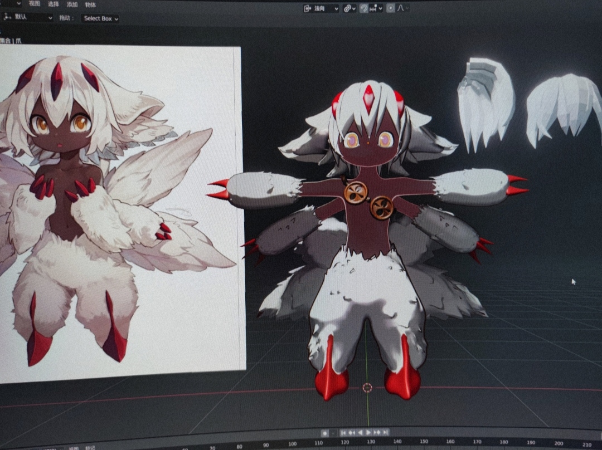Click frame 100 on the timeline ruler
The height and width of the screenshot is (450, 602).
coord(292,444)
